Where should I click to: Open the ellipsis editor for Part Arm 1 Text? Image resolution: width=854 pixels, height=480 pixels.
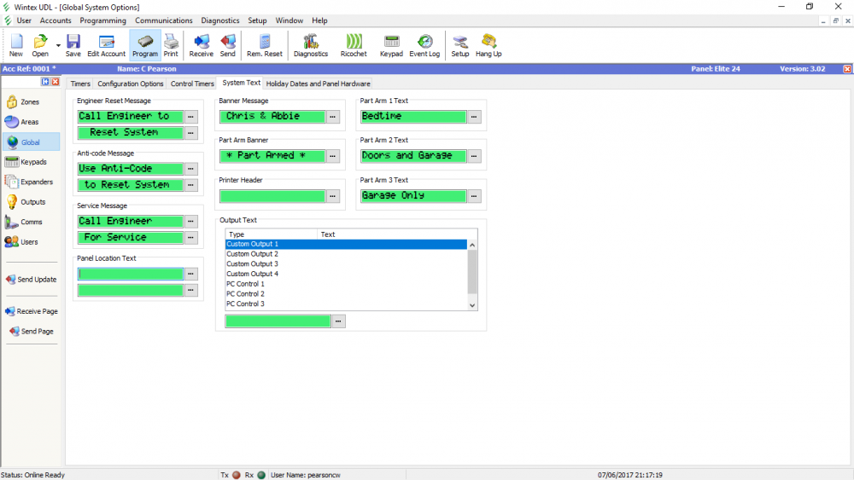pos(475,117)
